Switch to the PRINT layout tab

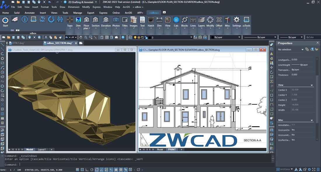coord(172,149)
